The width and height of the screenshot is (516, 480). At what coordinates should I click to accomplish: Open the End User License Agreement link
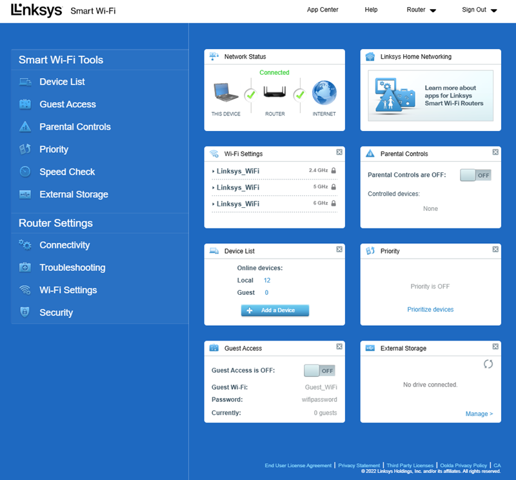298,466
